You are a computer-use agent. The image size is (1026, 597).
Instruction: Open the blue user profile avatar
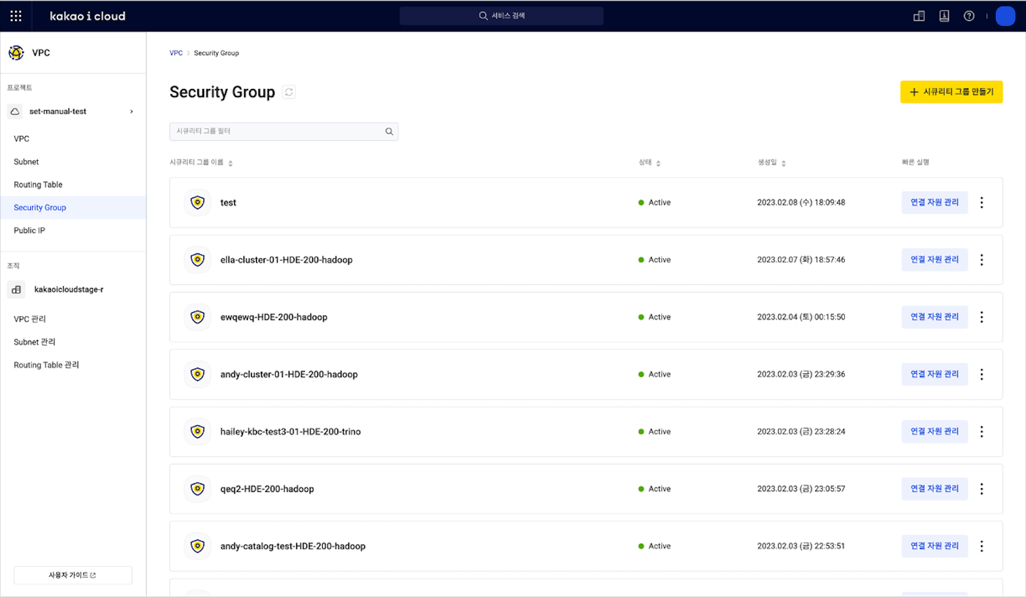pos(1006,16)
